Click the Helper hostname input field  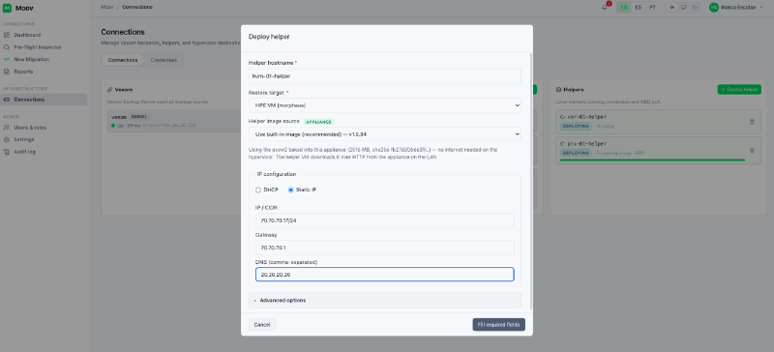(x=384, y=76)
